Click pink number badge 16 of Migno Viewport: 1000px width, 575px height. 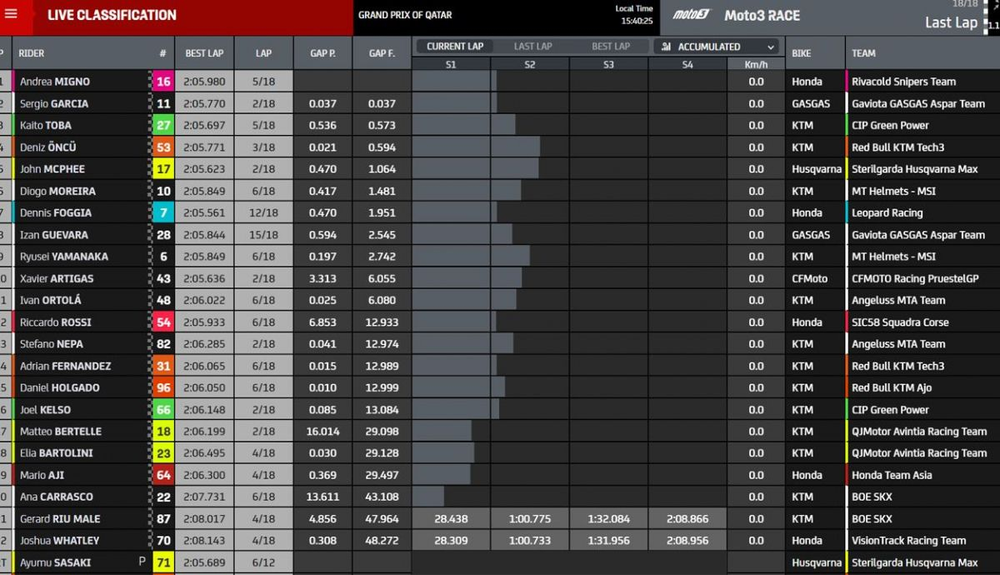[x=163, y=82]
